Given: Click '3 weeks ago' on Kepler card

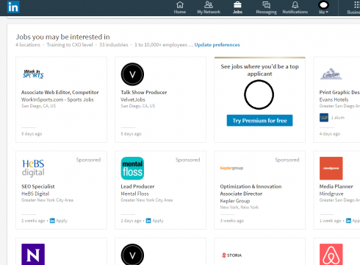Looking at the screenshot, I should (232, 221).
